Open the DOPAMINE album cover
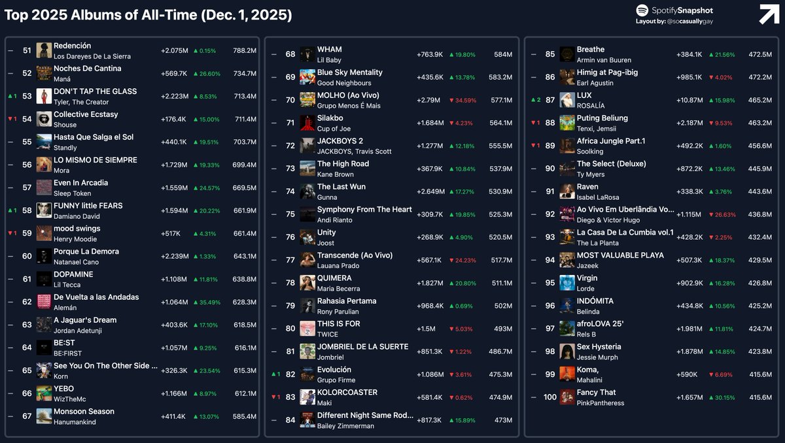 pyautogui.click(x=44, y=280)
